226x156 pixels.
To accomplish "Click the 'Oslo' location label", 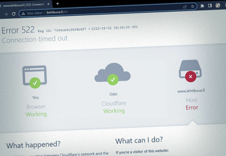I will (x=114, y=94).
